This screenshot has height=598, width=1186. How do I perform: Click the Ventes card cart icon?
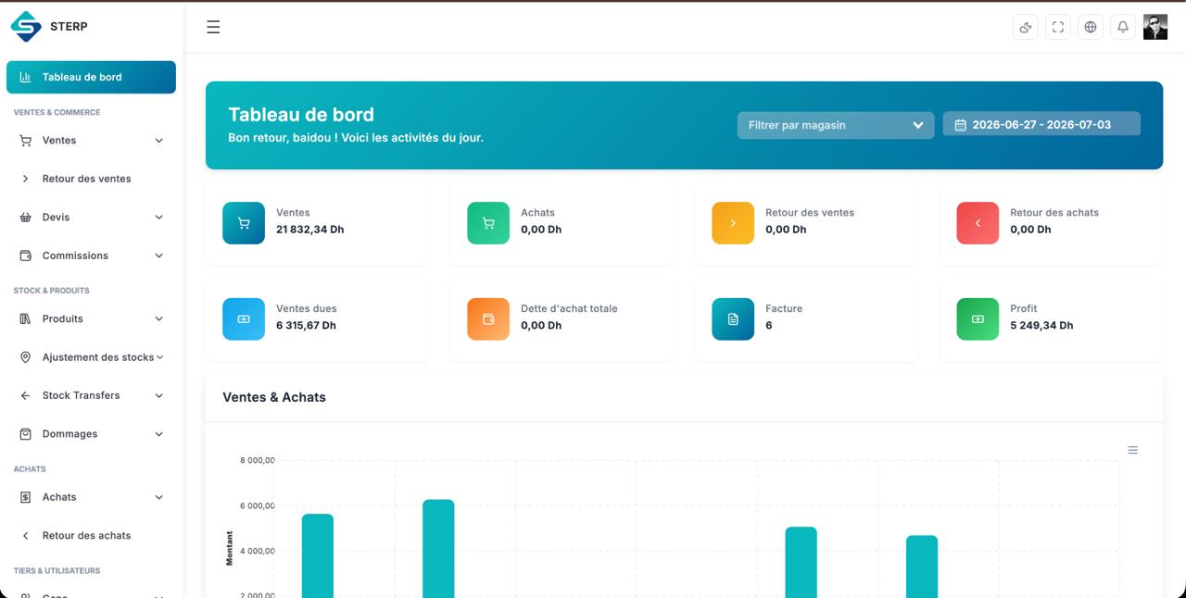[x=244, y=223]
